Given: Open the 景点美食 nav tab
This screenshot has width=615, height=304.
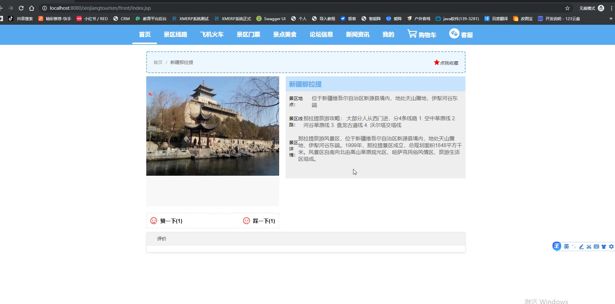Looking at the screenshot, I should click(x=285, y=34).
